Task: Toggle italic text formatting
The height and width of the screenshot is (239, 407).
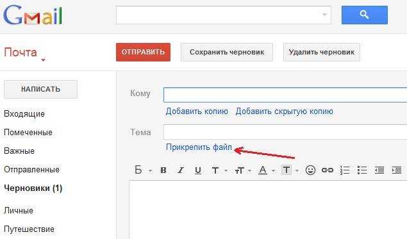Action: (x=180, y=170)
